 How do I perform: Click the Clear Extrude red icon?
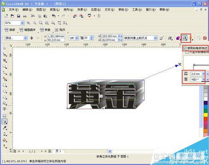[205, 38]
